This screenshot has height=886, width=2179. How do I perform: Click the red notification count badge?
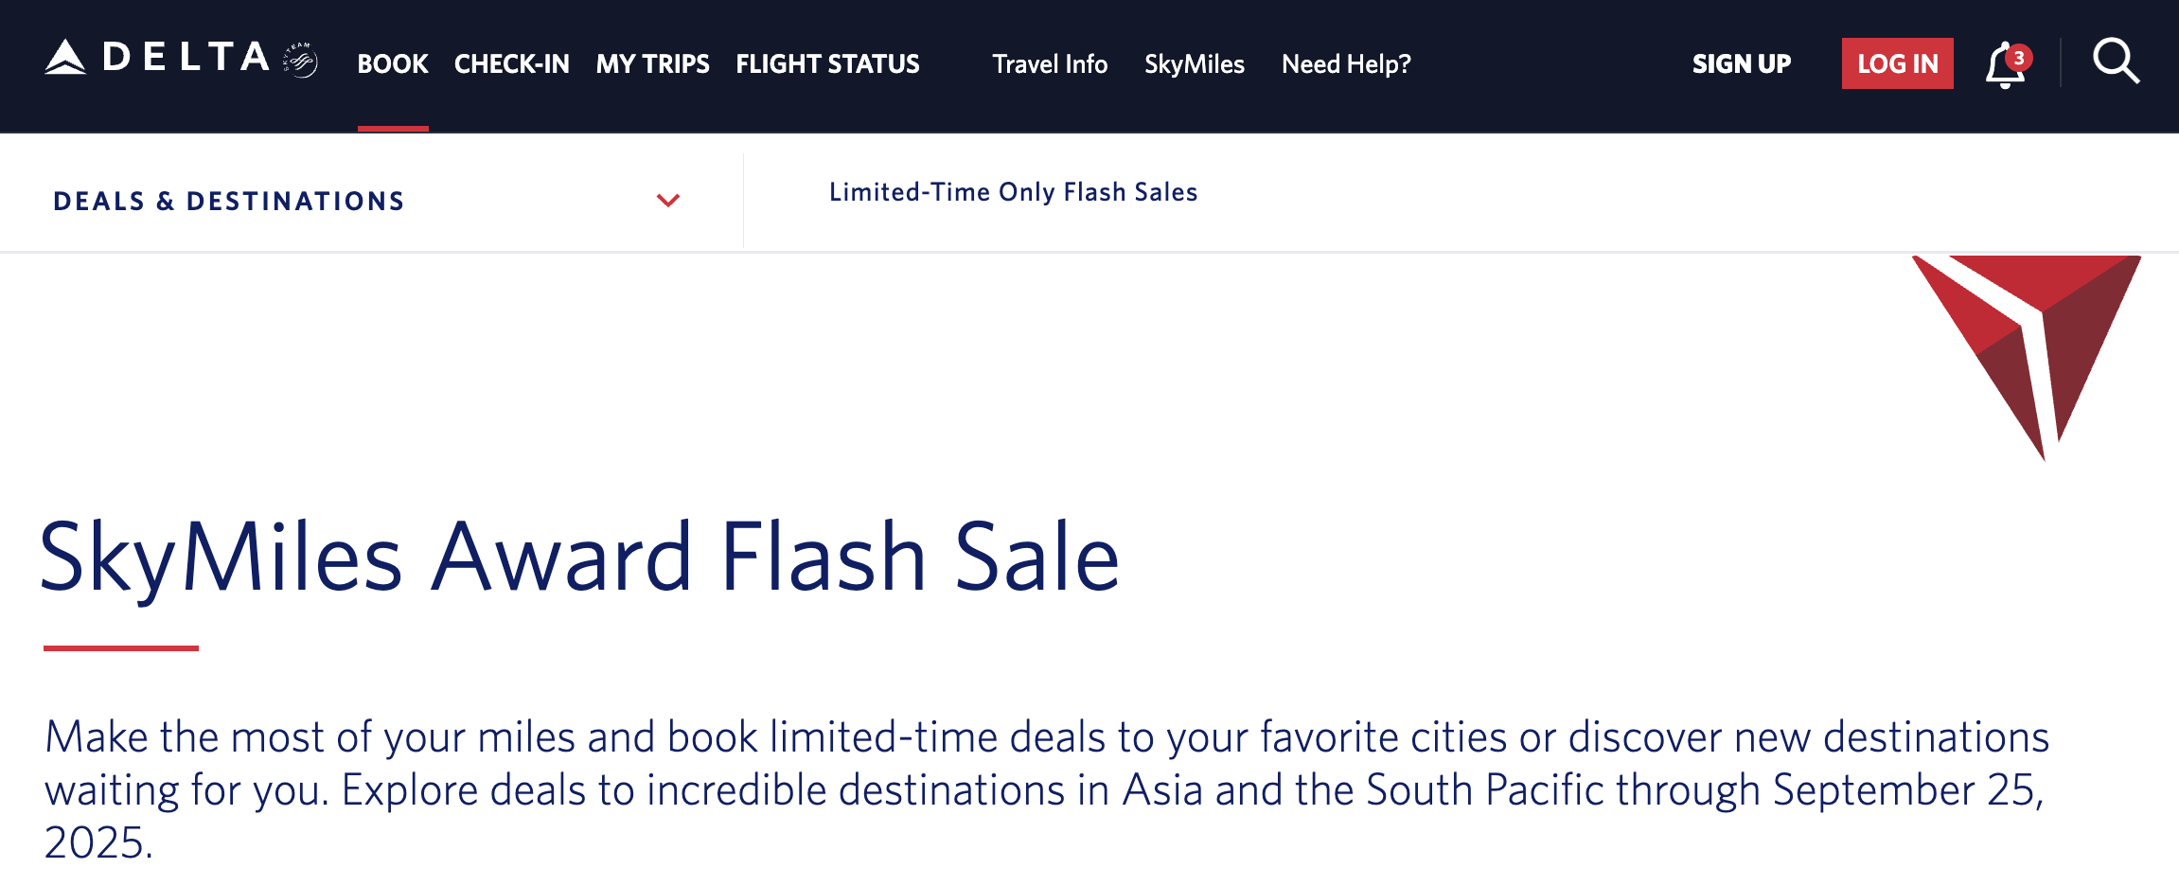(x=2018, y=58)
